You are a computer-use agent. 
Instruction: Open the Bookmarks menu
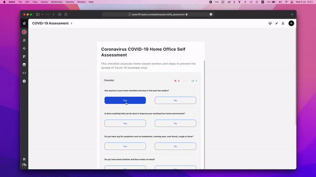[57, 2]
